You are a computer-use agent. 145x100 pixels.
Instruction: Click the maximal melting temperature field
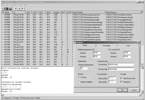click(x=97, y=56)
